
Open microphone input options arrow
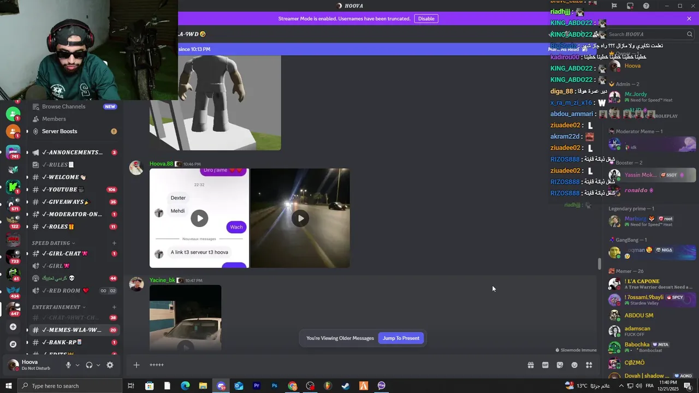[77, 365]
